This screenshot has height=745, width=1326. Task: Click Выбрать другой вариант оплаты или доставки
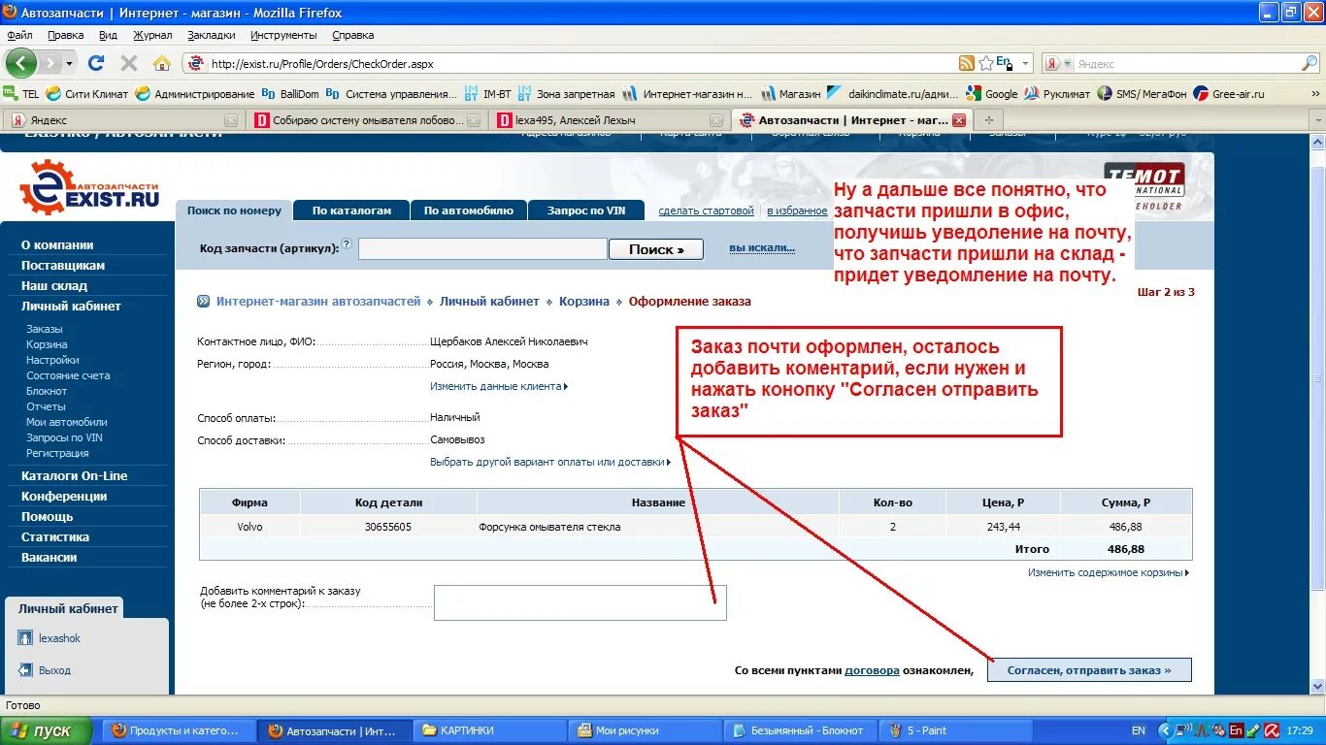[550, 462]
